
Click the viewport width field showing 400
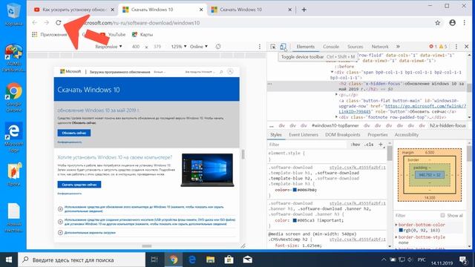click(136, 47)
